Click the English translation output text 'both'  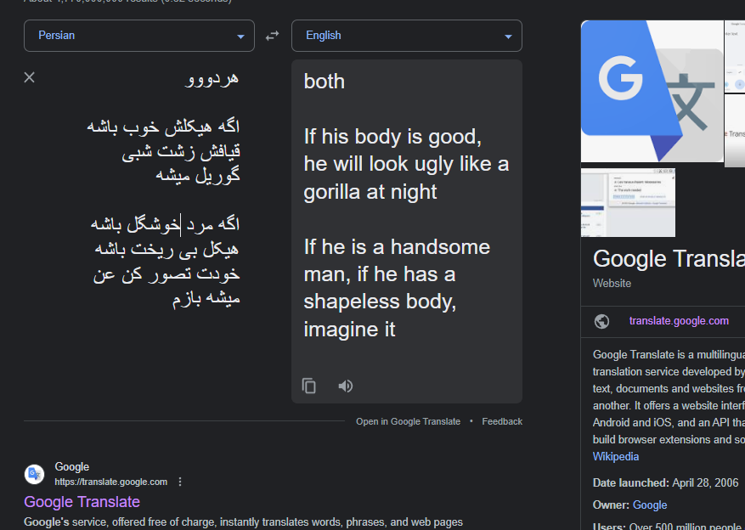coord(324,82)
